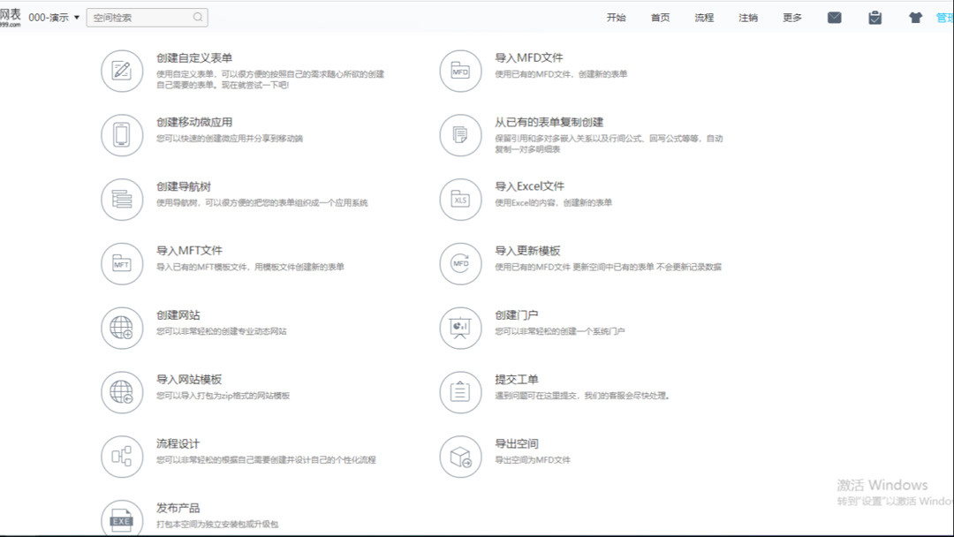This screenshot has width=954, height=537.
Task: Click the 导入MFT文件 folder icon
Action: (122, 263)
